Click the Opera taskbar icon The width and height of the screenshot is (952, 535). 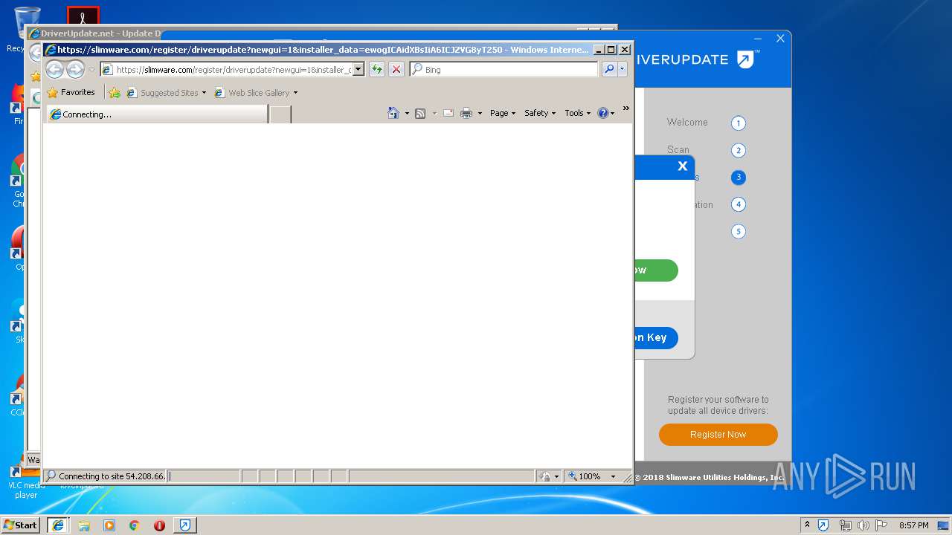point(159,525)
